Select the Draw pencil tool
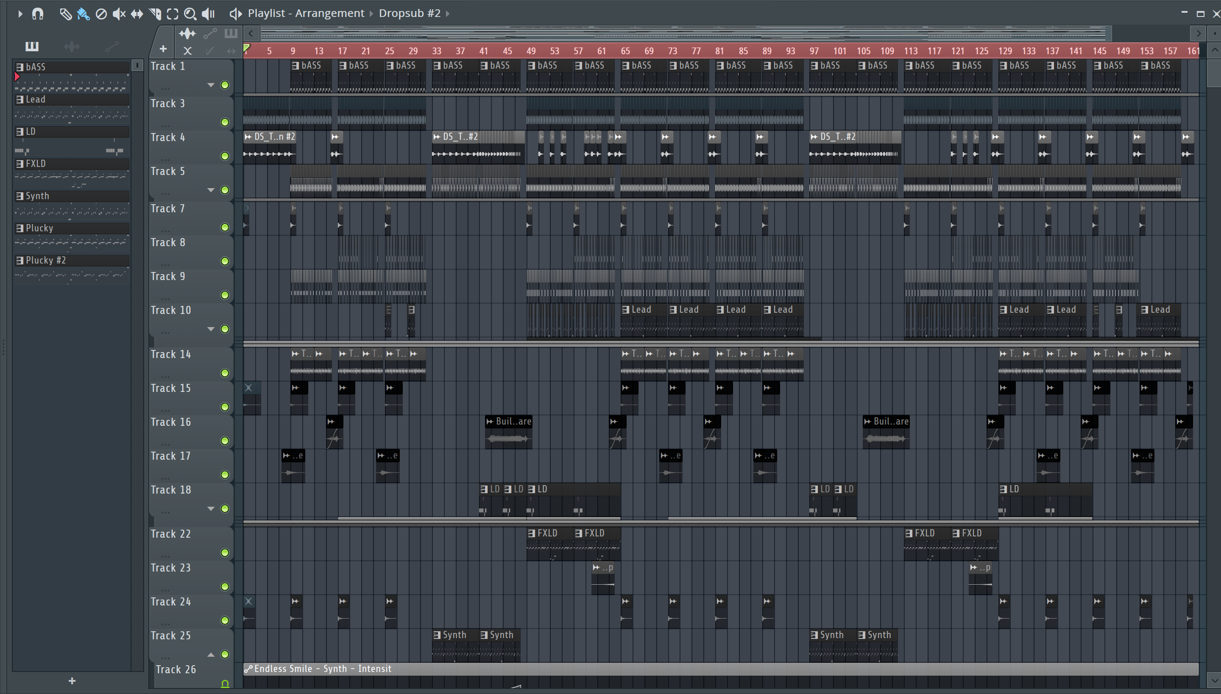1221x694 pixels. tap(65, 14)
